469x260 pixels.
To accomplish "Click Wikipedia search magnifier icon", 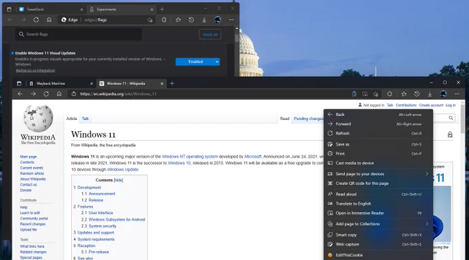I will (x=451, y=118).
